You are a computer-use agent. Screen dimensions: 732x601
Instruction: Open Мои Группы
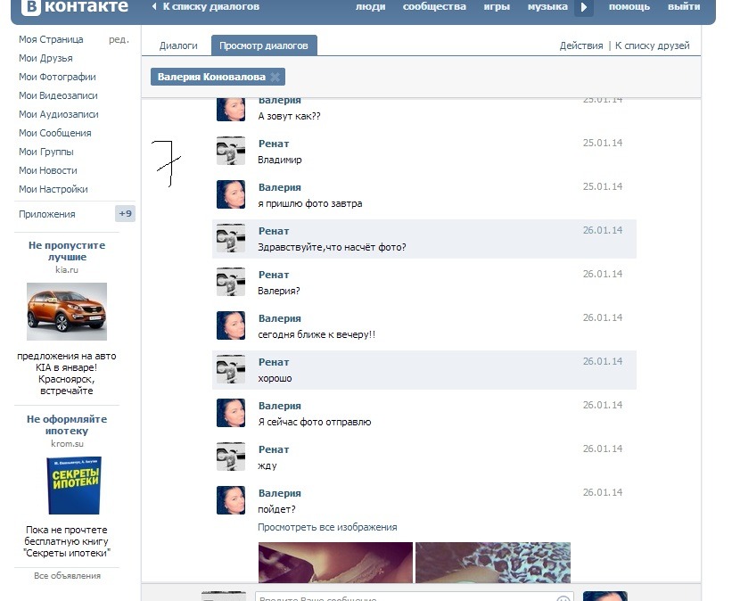coord(46,152)
